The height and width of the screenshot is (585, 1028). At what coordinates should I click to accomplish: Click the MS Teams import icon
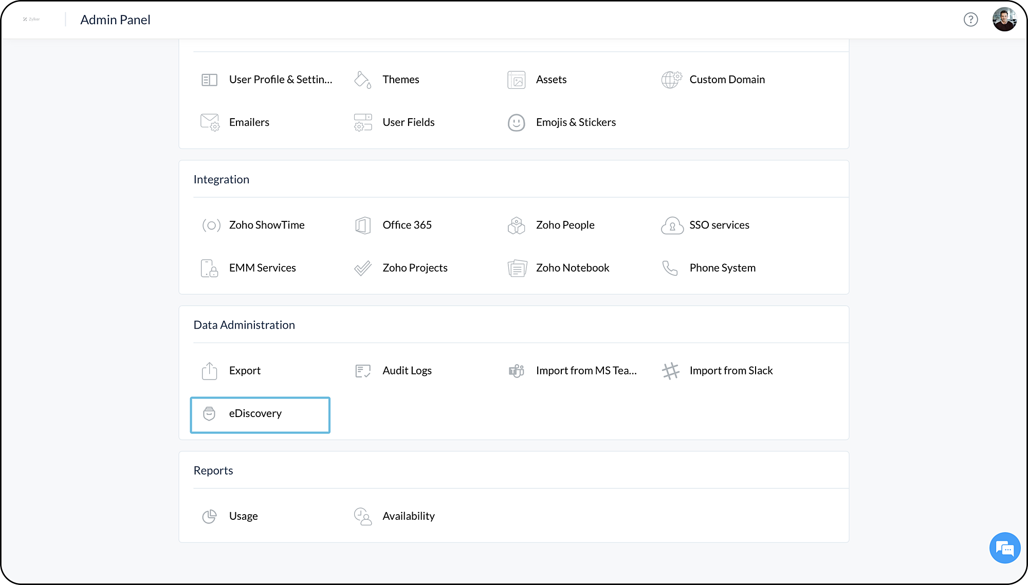coord(517,371)
